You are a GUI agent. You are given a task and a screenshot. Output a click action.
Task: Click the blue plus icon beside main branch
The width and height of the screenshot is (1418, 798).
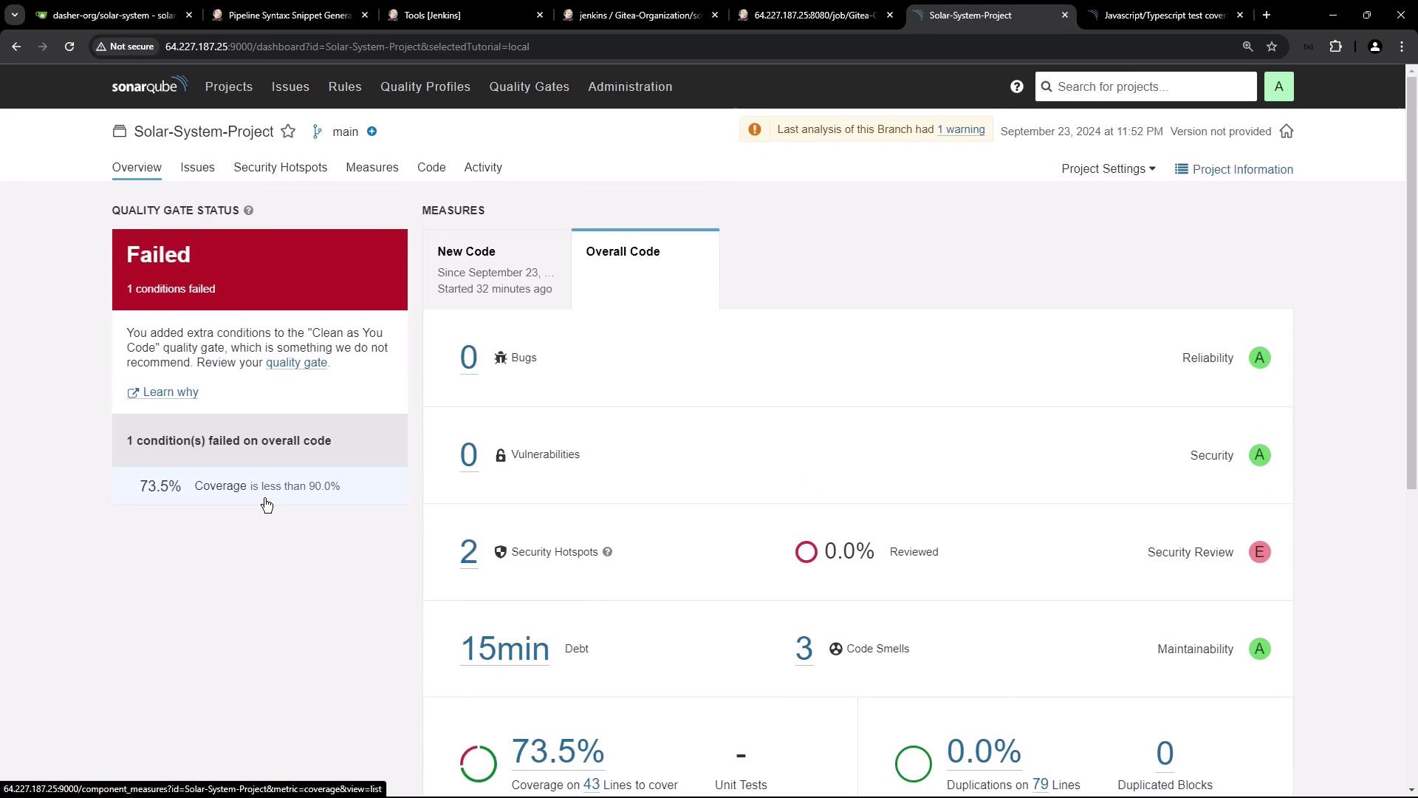(x=372, y=132)
